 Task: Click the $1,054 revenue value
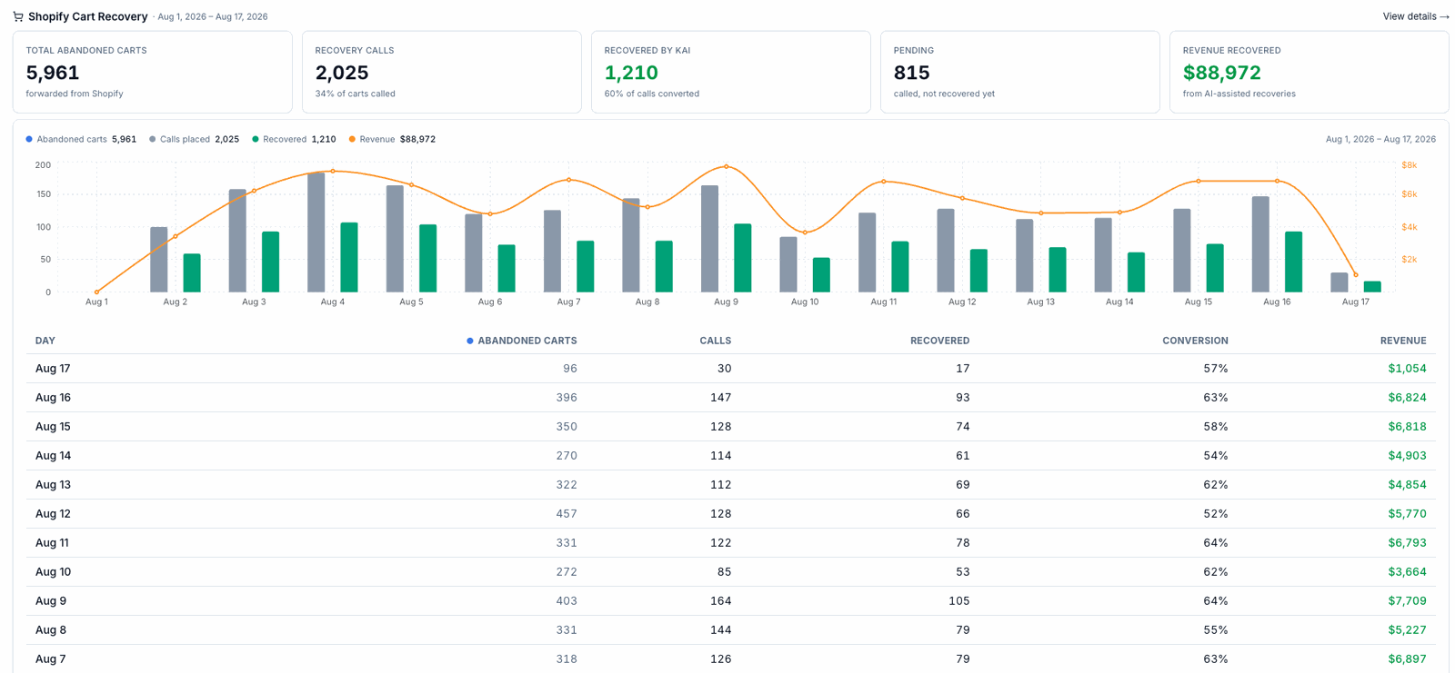coord(1407,369)
